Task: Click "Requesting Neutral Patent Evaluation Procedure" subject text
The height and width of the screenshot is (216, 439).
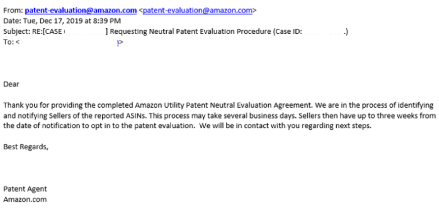Action: (189, 32)
